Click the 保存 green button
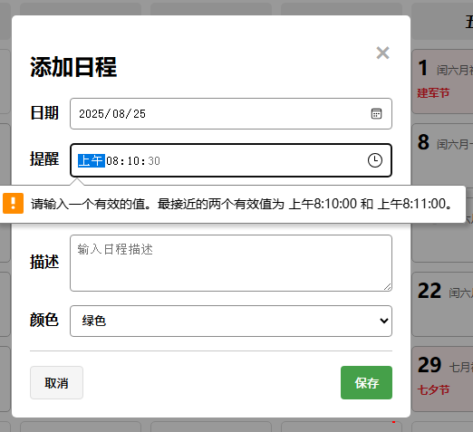Screen dimensions: 473x432 366,382
